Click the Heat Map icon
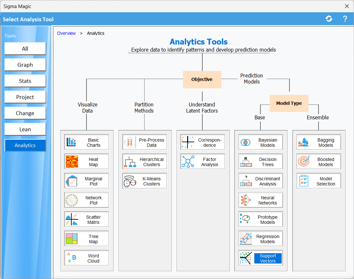The height and width of the screenshot is (279, 354). [x=72, y=162]
